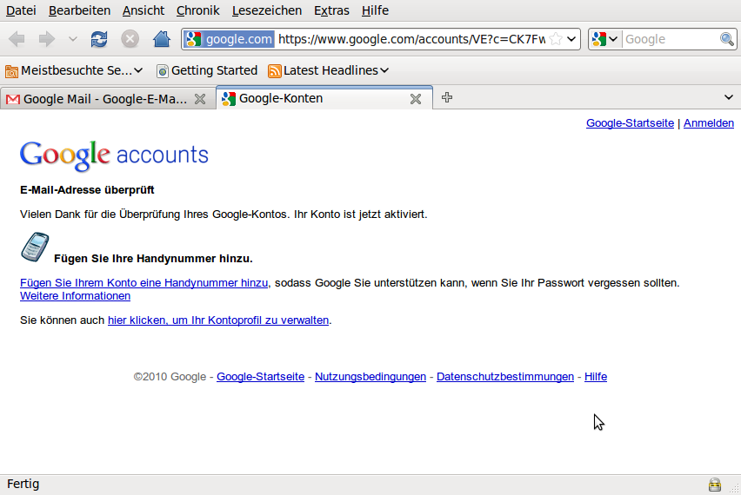Open the Bearbeiten menu

click(79, 10)
